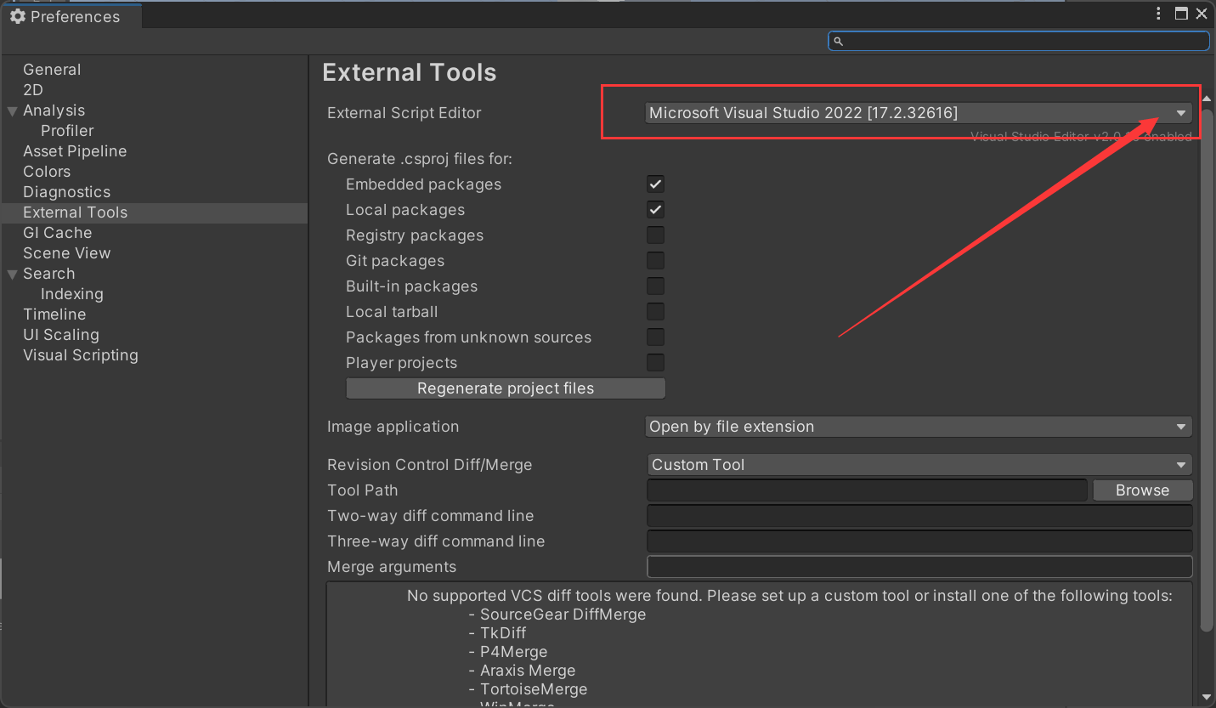Click the Tool Path input field
1216x708 pixels.
click(x=867, y=490)
